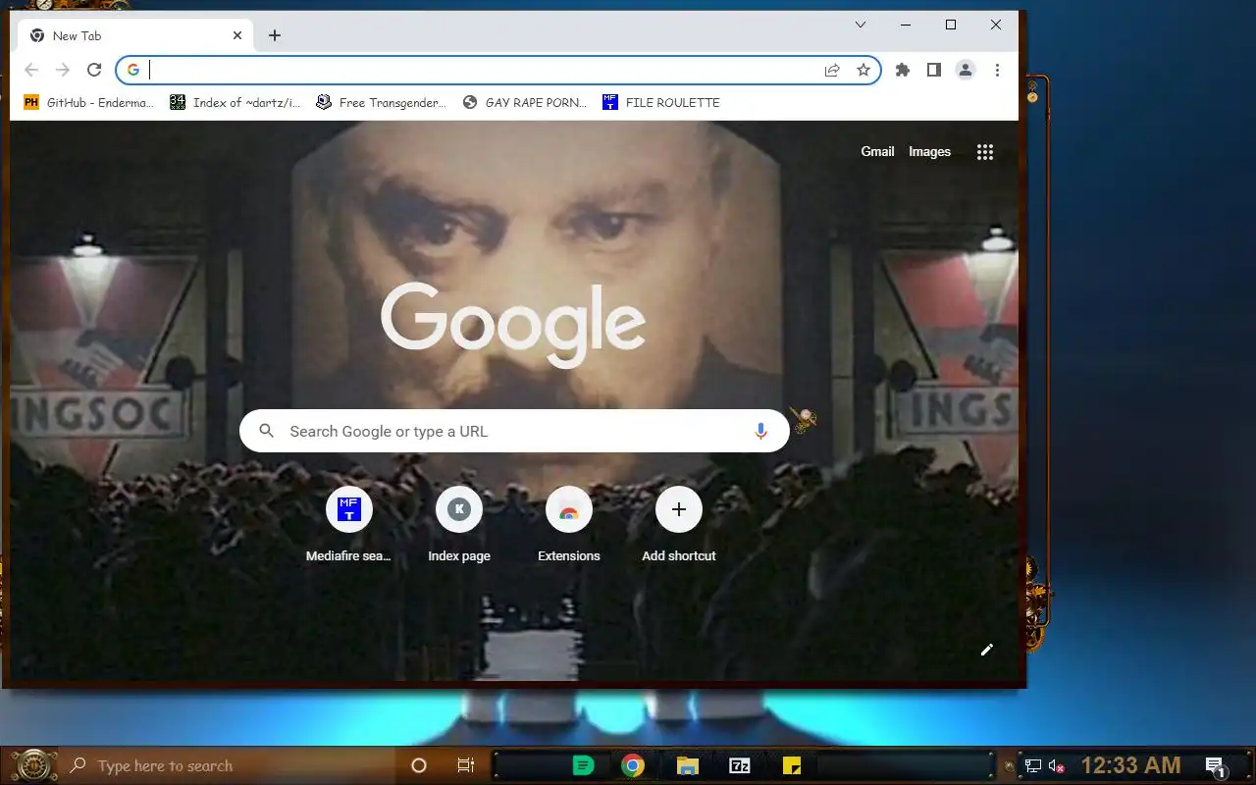Open the GitHub - Enderma... bookmark

click(x=88, y=102)
